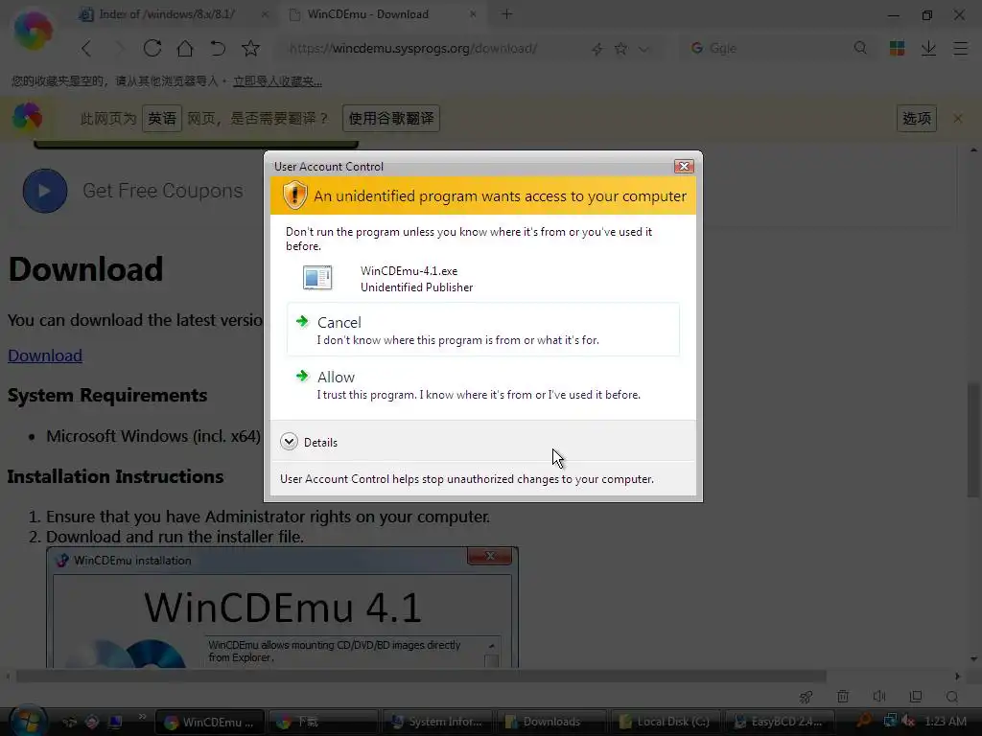This screenshot has width=982, height=736.
Task: Close the User Account Control dialog
Action: point(684,166)
